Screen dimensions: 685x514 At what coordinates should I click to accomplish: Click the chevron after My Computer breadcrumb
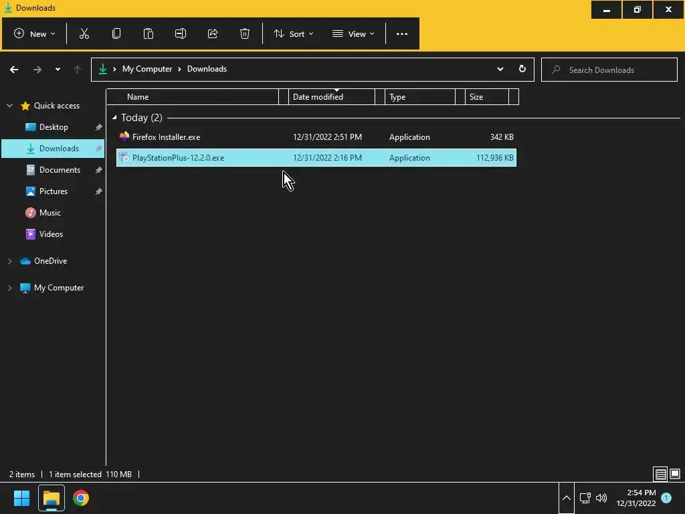(179, 69)
